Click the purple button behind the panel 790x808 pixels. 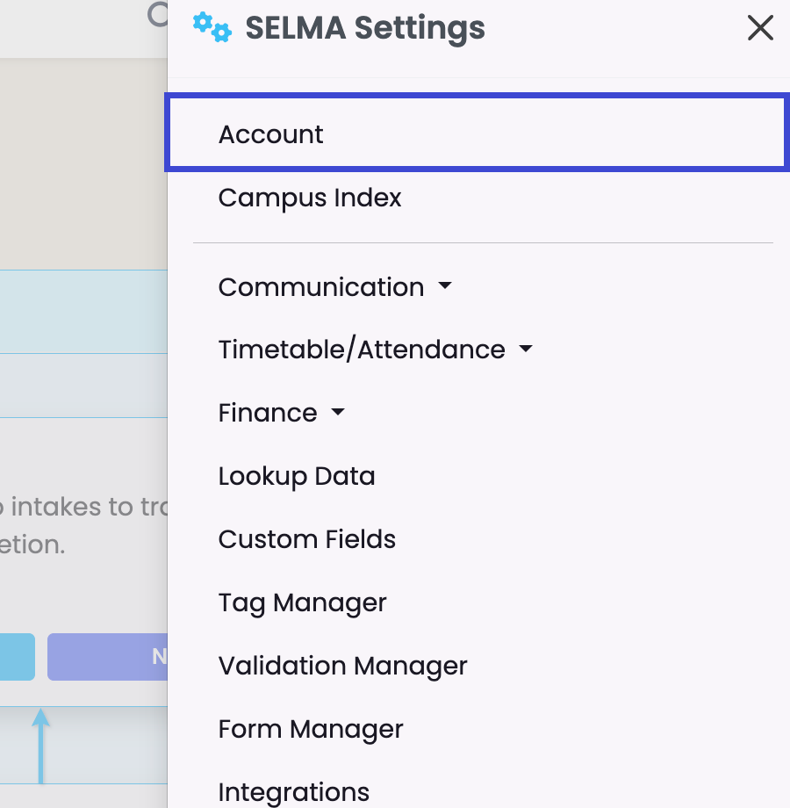107,657
